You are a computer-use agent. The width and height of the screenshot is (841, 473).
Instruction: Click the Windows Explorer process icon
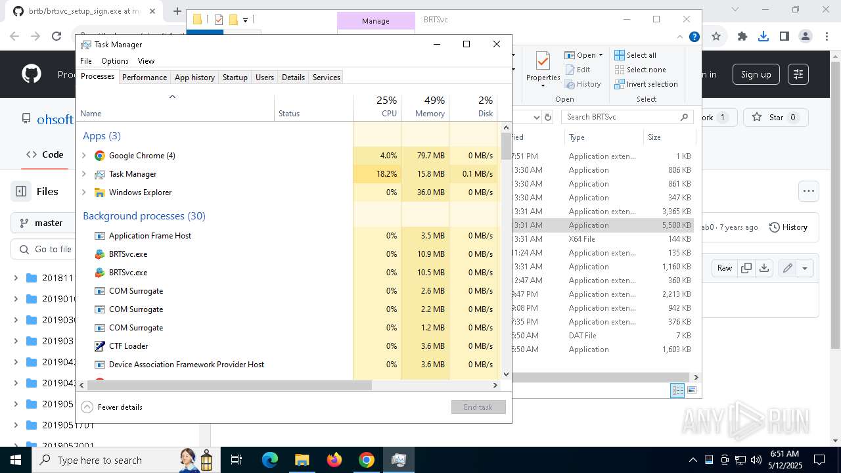pos(100,192)
